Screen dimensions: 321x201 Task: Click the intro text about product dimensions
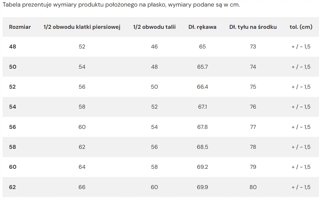click(x=121, y=5)
